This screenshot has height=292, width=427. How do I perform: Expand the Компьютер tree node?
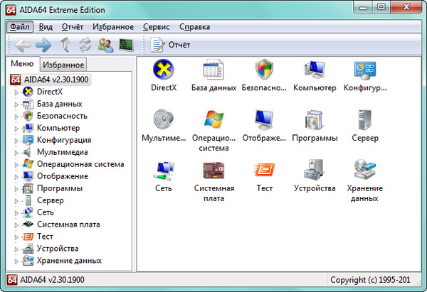point(16,128)
